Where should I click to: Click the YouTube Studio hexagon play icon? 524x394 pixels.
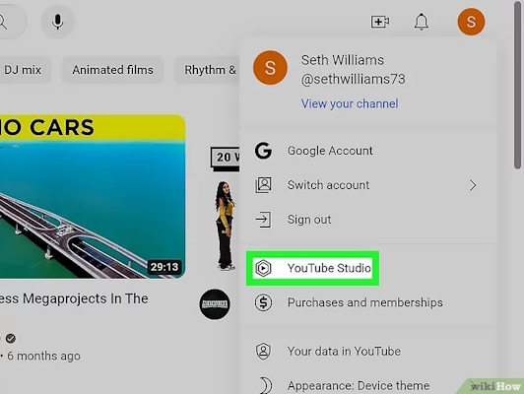263,268
